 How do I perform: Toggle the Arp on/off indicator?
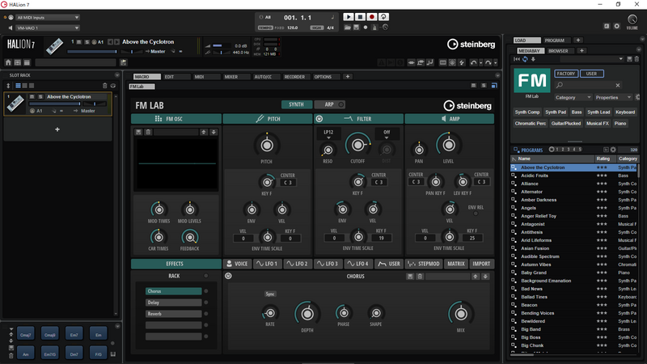[340, 105]
